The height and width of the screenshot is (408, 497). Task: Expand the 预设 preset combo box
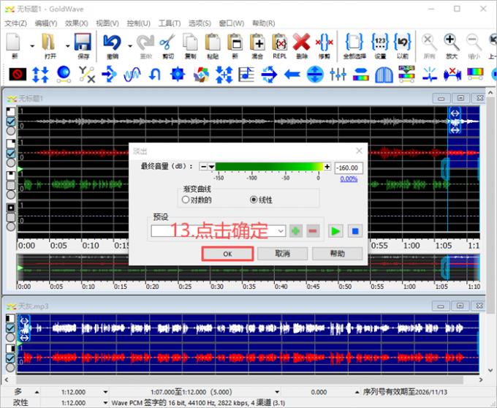coord(281,231)
